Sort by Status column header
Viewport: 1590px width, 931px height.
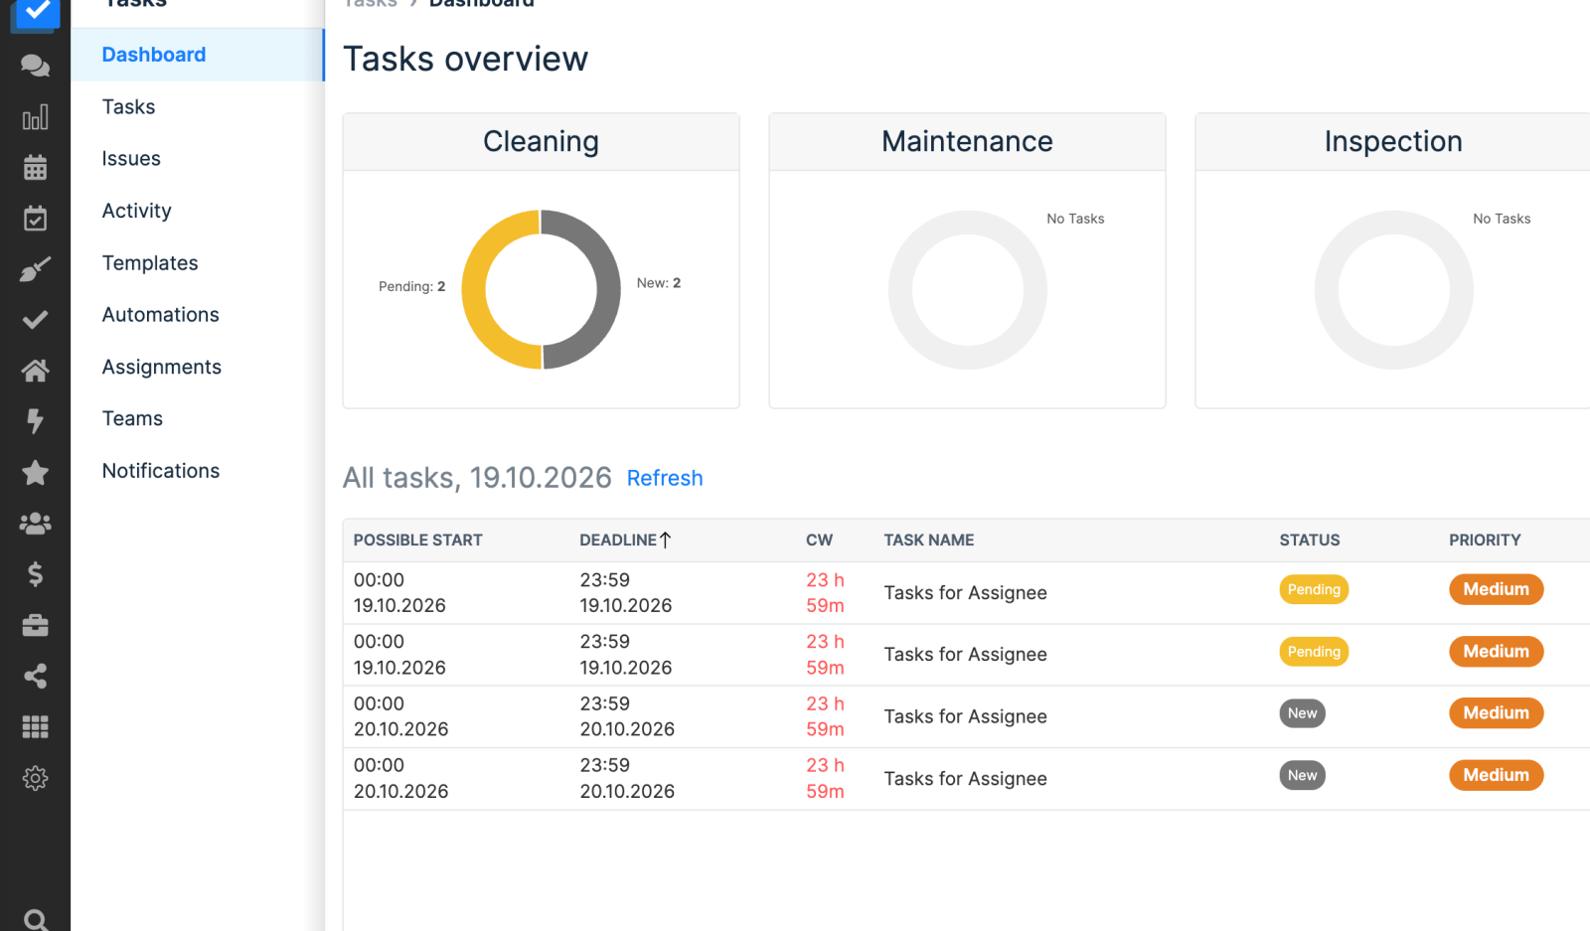click(x=1309, y=540)
